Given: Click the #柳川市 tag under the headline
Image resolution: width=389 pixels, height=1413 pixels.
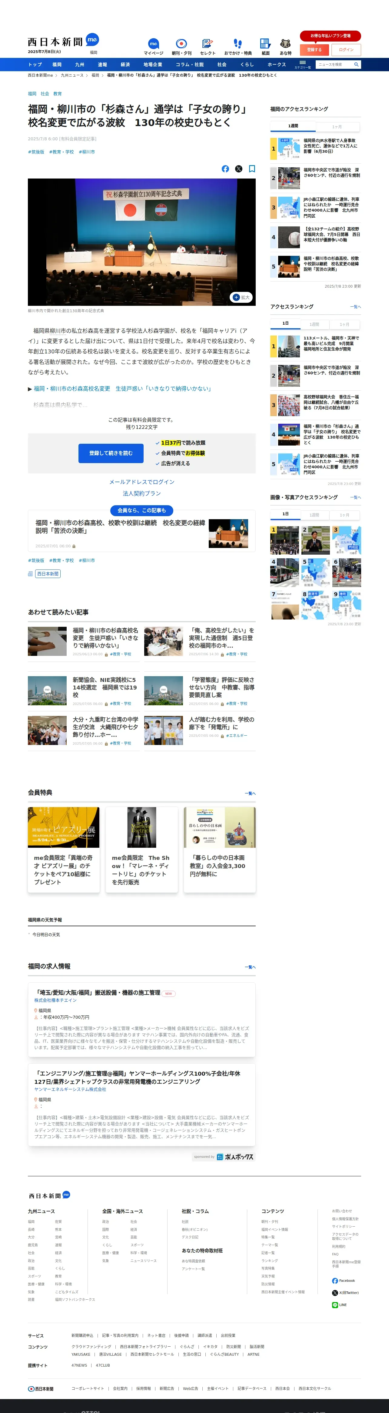Looking at the screenshot, I should click(x=87, y=152).
